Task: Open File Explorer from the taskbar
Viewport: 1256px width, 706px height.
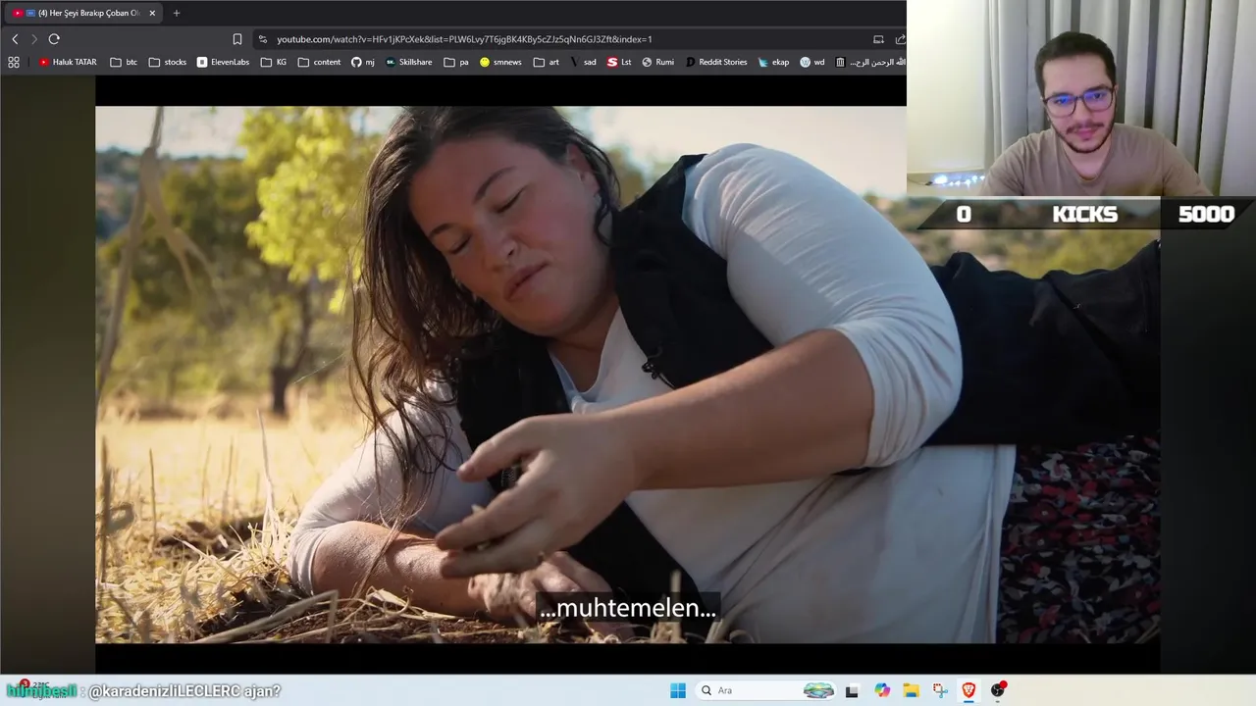Action: 911,690
